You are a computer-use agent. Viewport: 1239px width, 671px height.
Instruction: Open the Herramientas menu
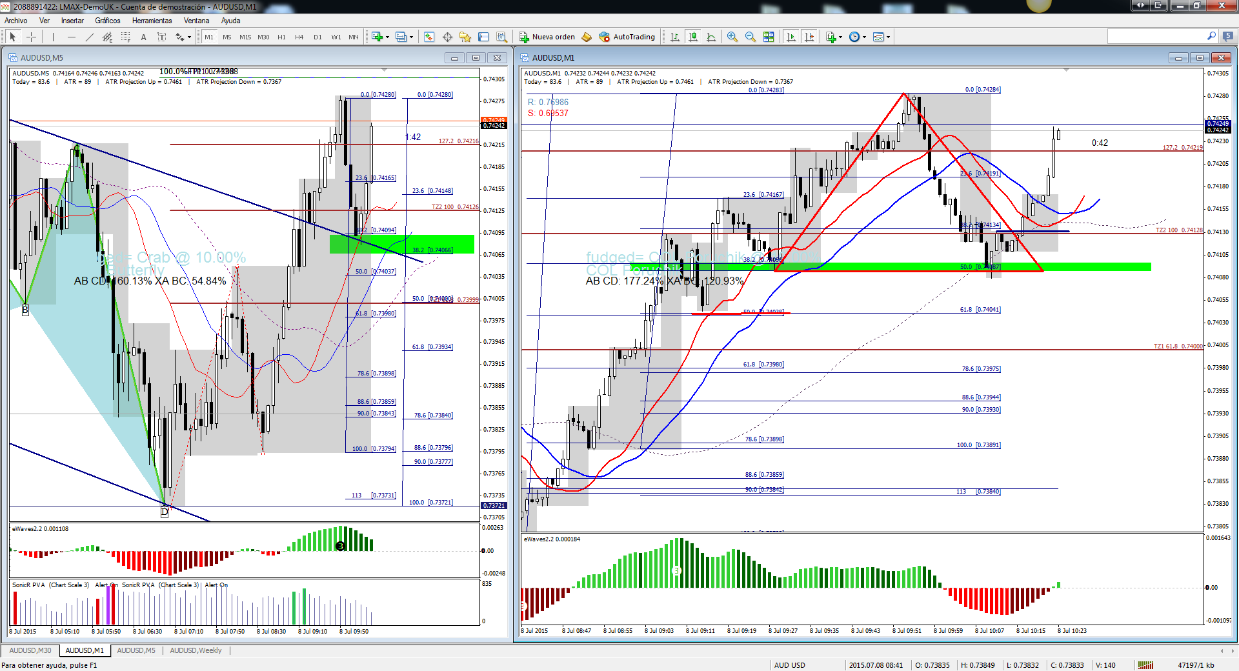(x=152, y=21)
